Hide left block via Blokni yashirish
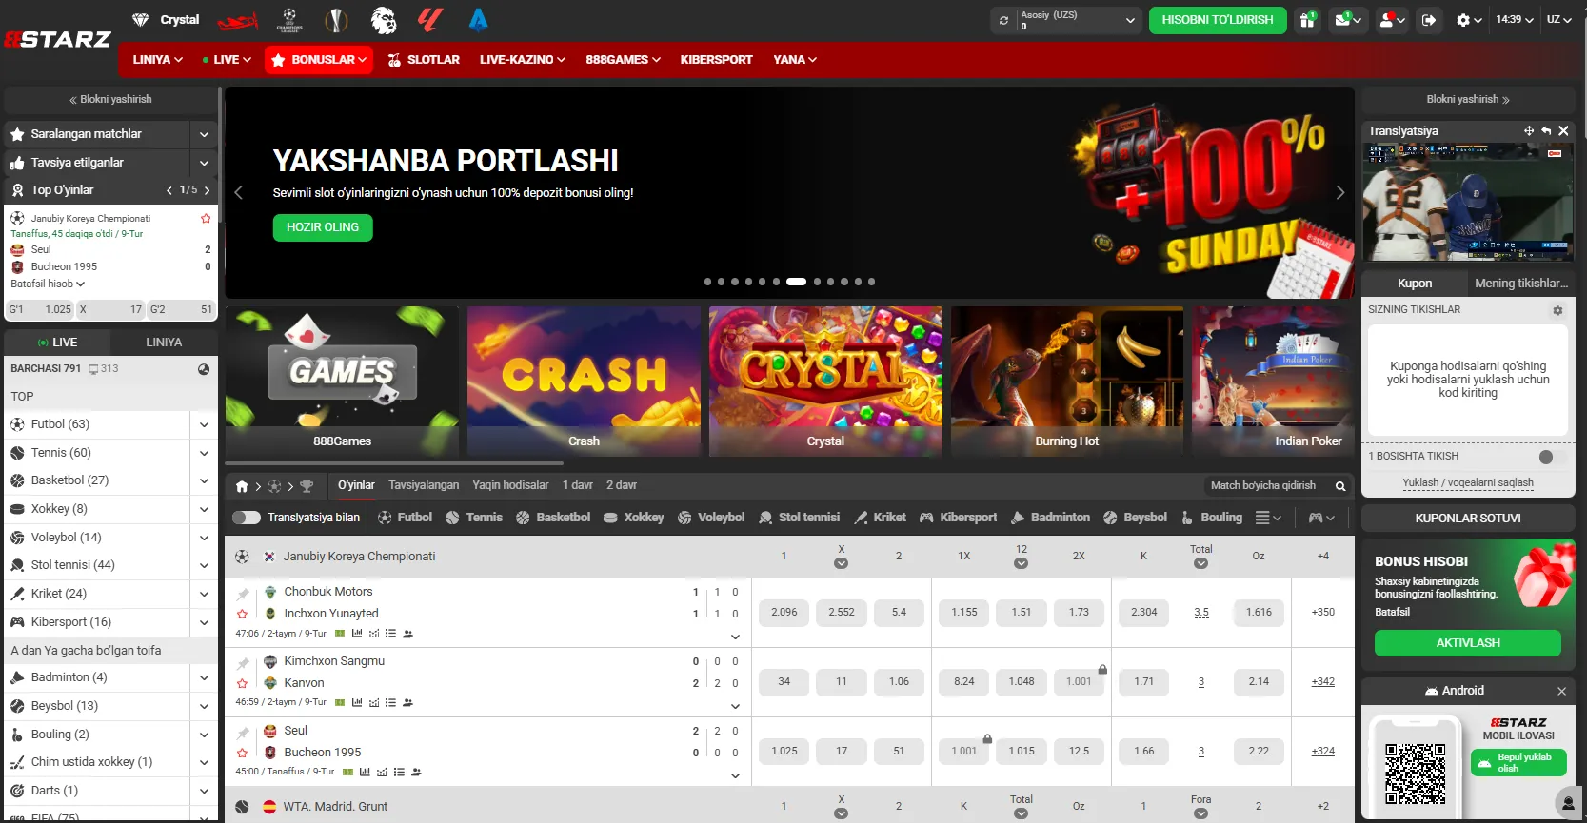Viewport: 1587px width, 823px height. (110, 100)
